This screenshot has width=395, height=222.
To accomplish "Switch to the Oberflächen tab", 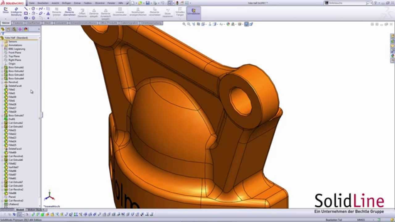I will 34,23.
